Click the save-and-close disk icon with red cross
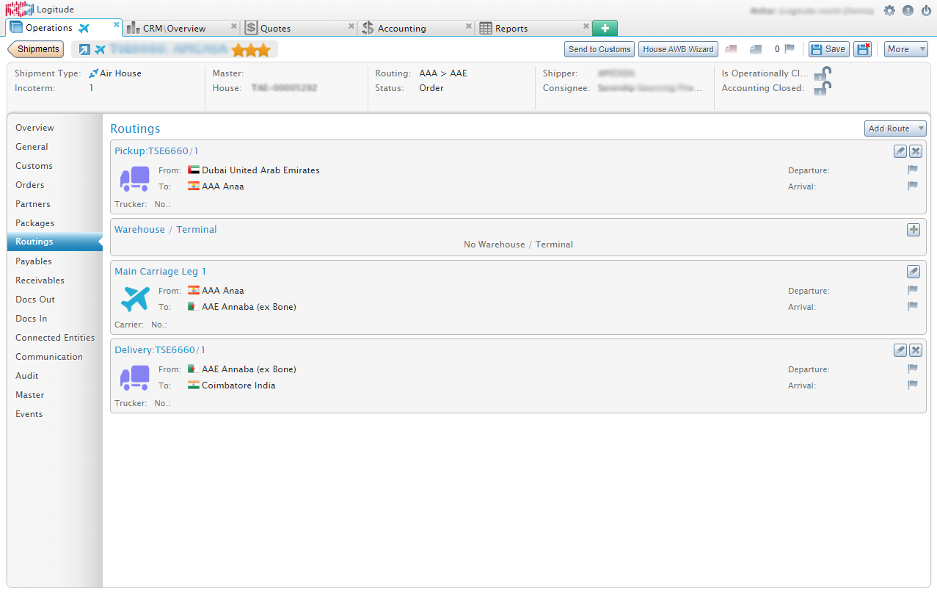This screenshot has height=594, width=937. click(863, 48)
